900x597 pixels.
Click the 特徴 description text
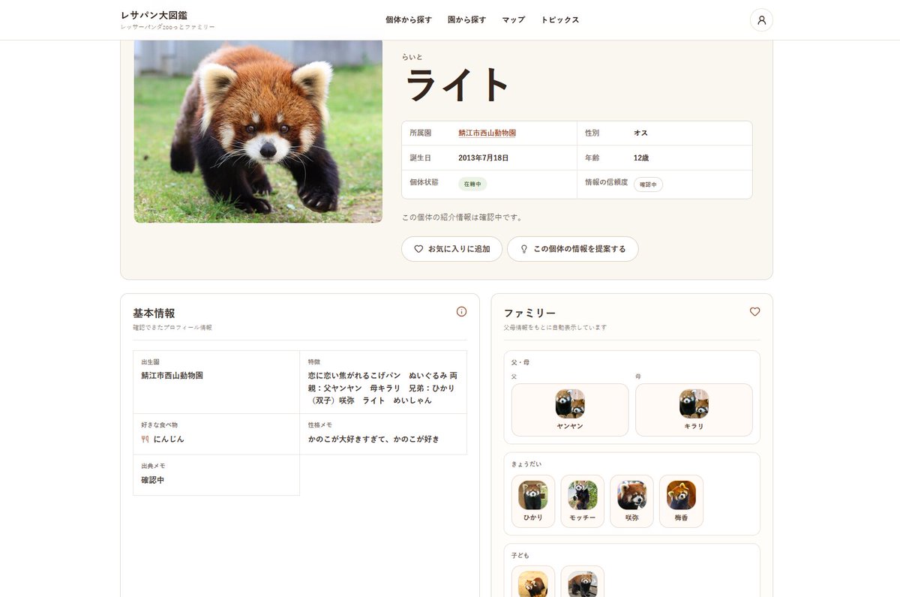point(382,388)
